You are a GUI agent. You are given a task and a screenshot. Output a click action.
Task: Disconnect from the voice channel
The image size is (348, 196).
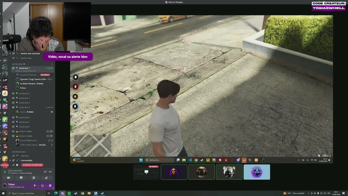click(x=50, y=172)
